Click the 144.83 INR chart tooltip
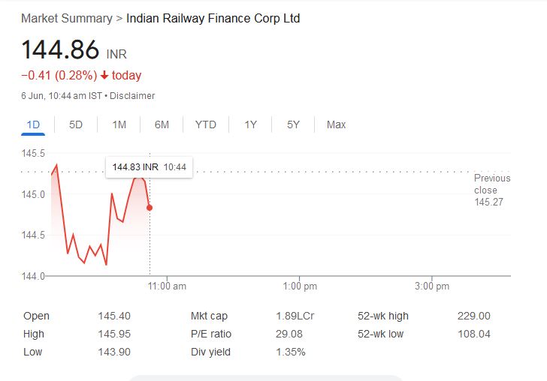The width and height of the screenshot is (547, 381). (x=149, y=166)
